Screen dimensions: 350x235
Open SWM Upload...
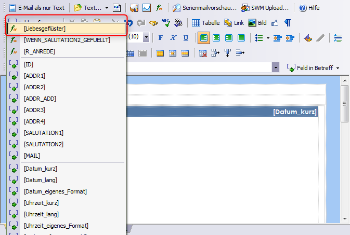pos(265,8)
